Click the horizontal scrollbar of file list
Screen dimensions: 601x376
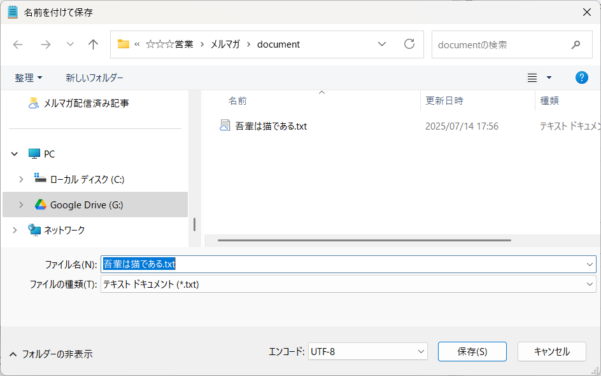coord(364,240)
